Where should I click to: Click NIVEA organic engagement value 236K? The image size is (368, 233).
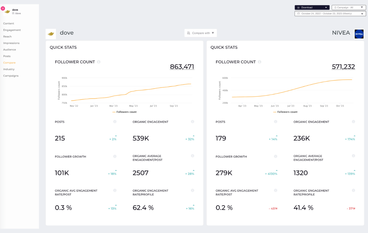click(302, 138)
